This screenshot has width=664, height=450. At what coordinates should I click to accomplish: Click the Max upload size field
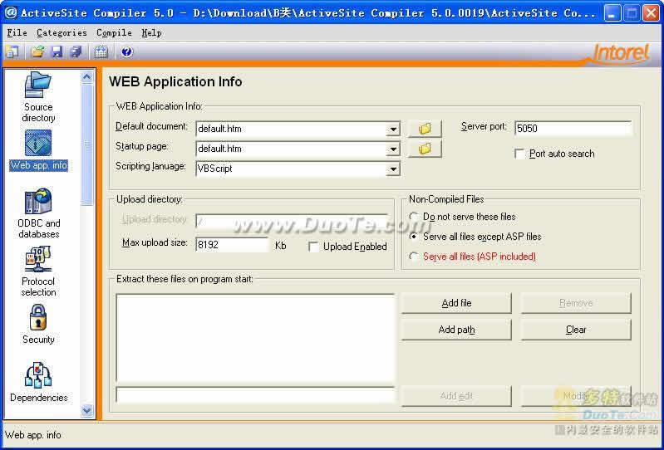coord(232,245)
